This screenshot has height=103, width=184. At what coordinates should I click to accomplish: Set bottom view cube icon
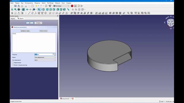pos(61,9)
